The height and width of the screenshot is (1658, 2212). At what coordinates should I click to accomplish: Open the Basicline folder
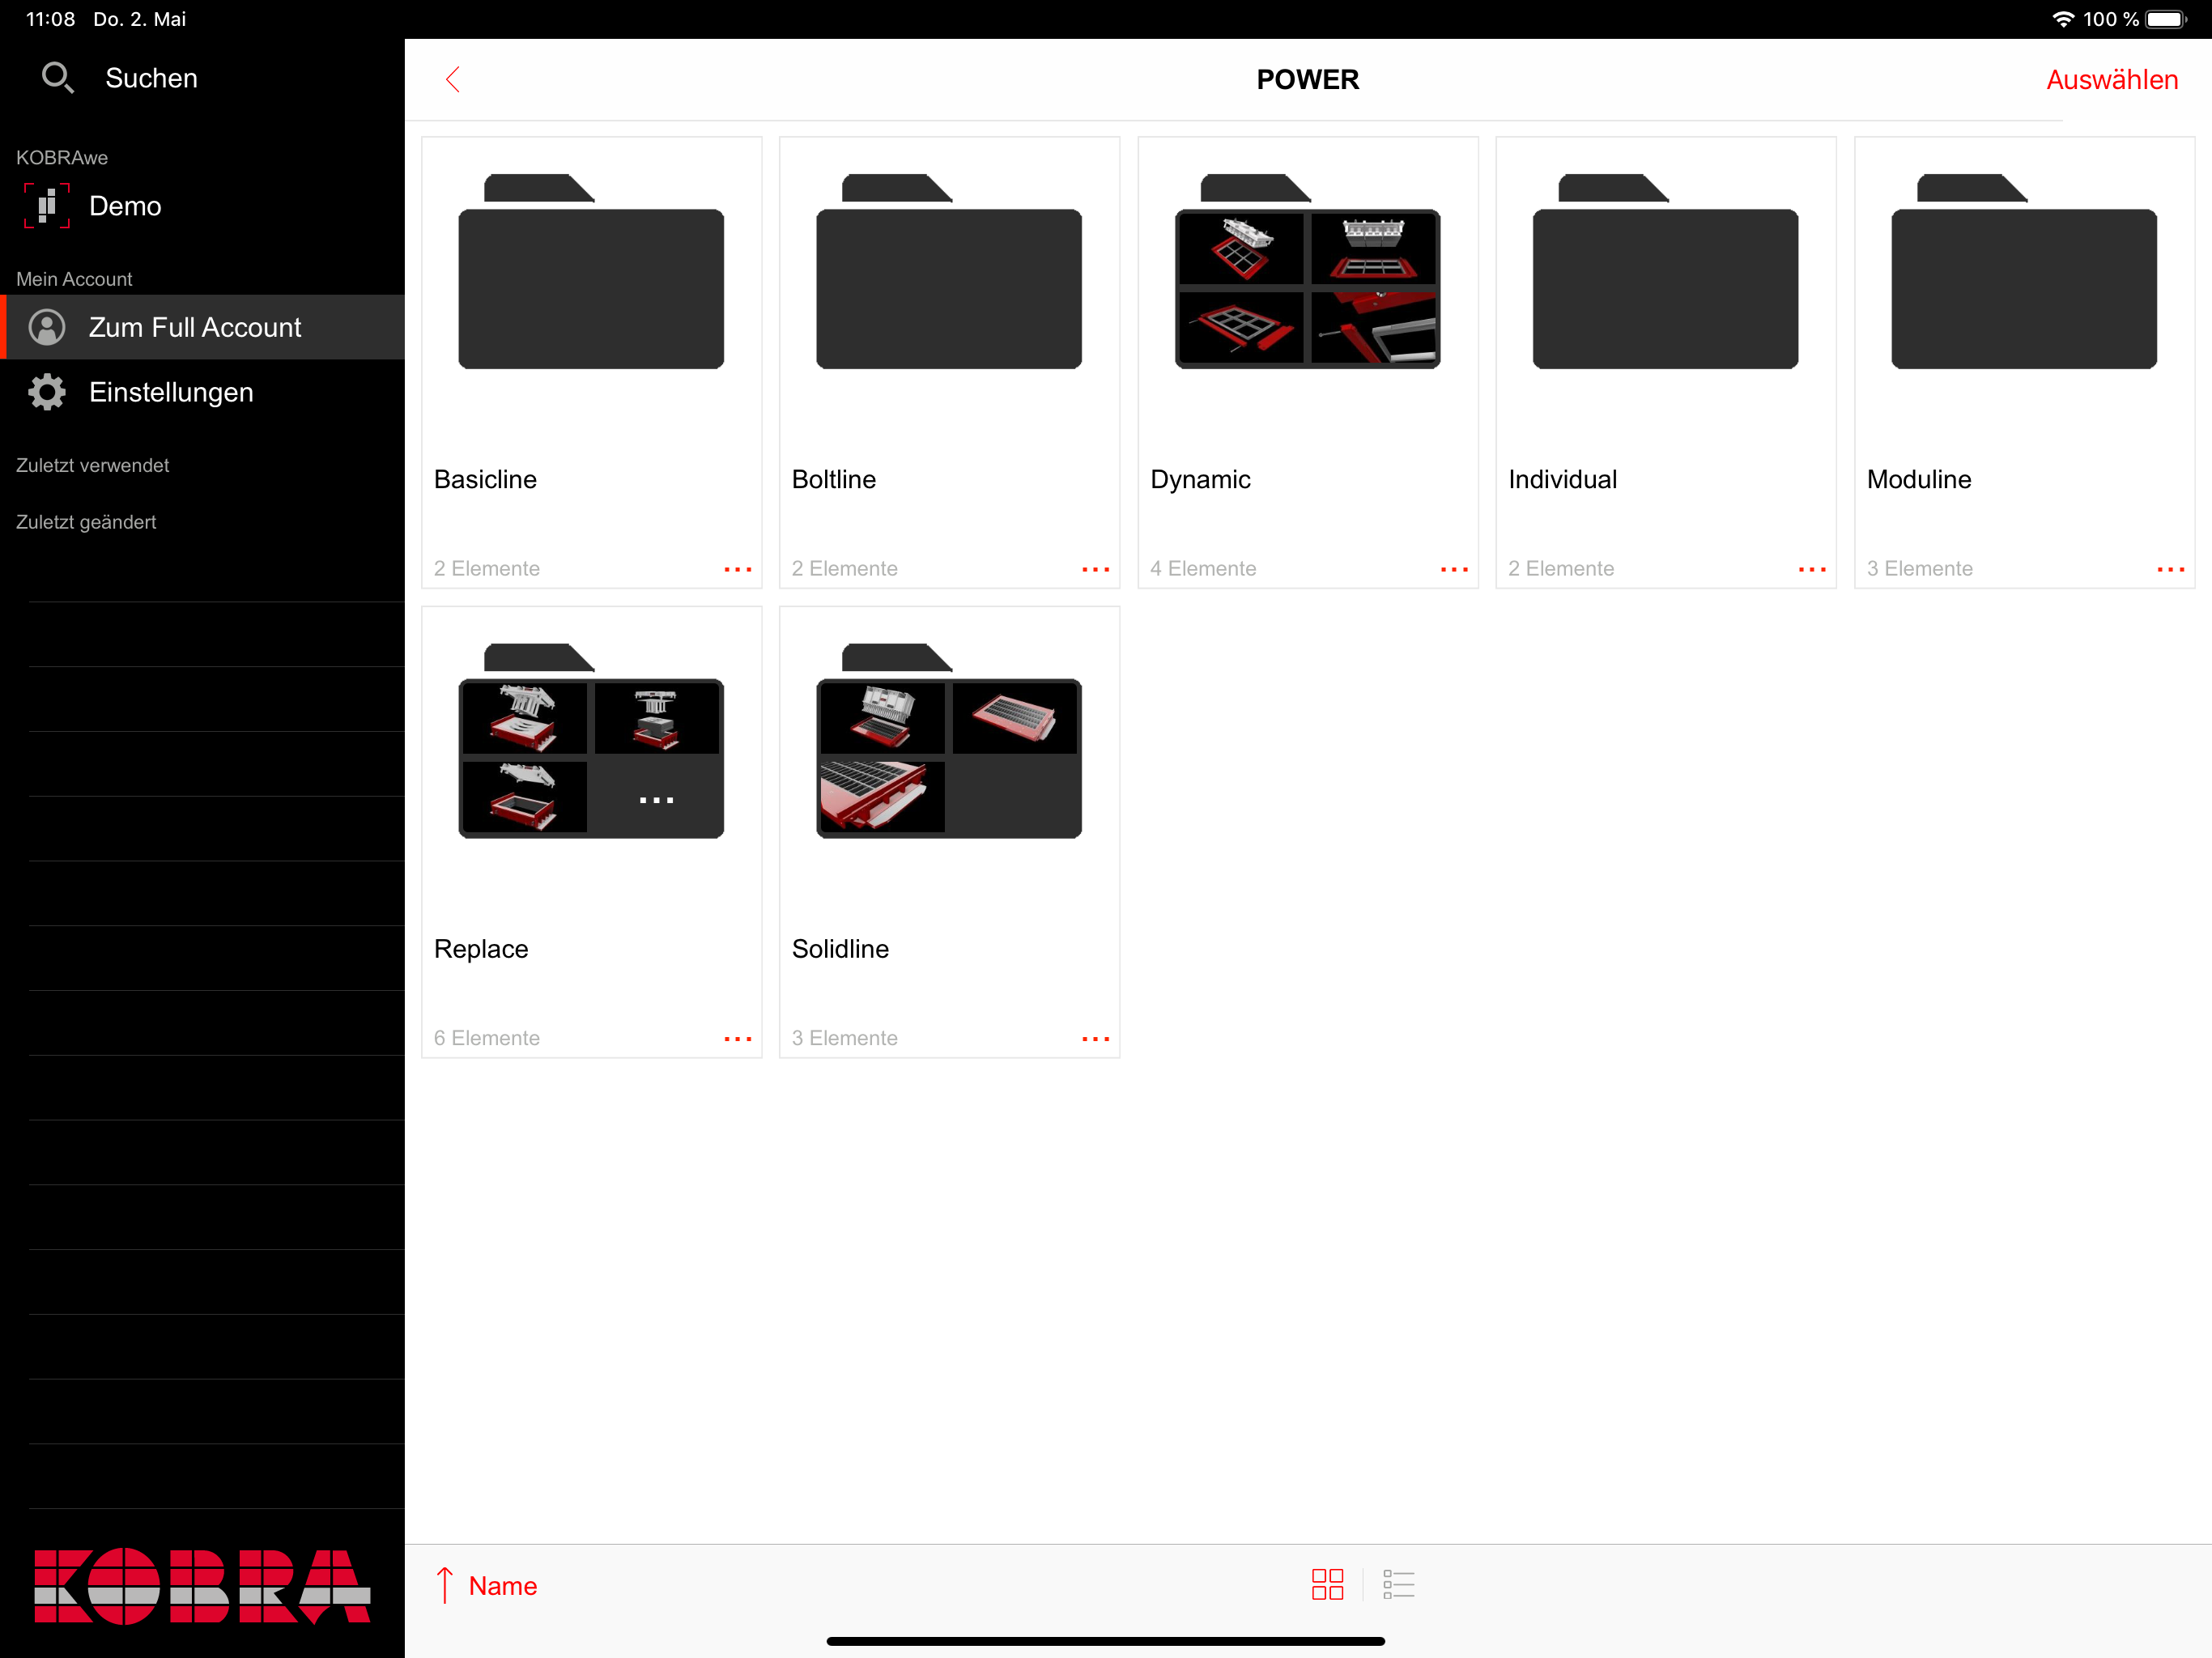point(591,362)
